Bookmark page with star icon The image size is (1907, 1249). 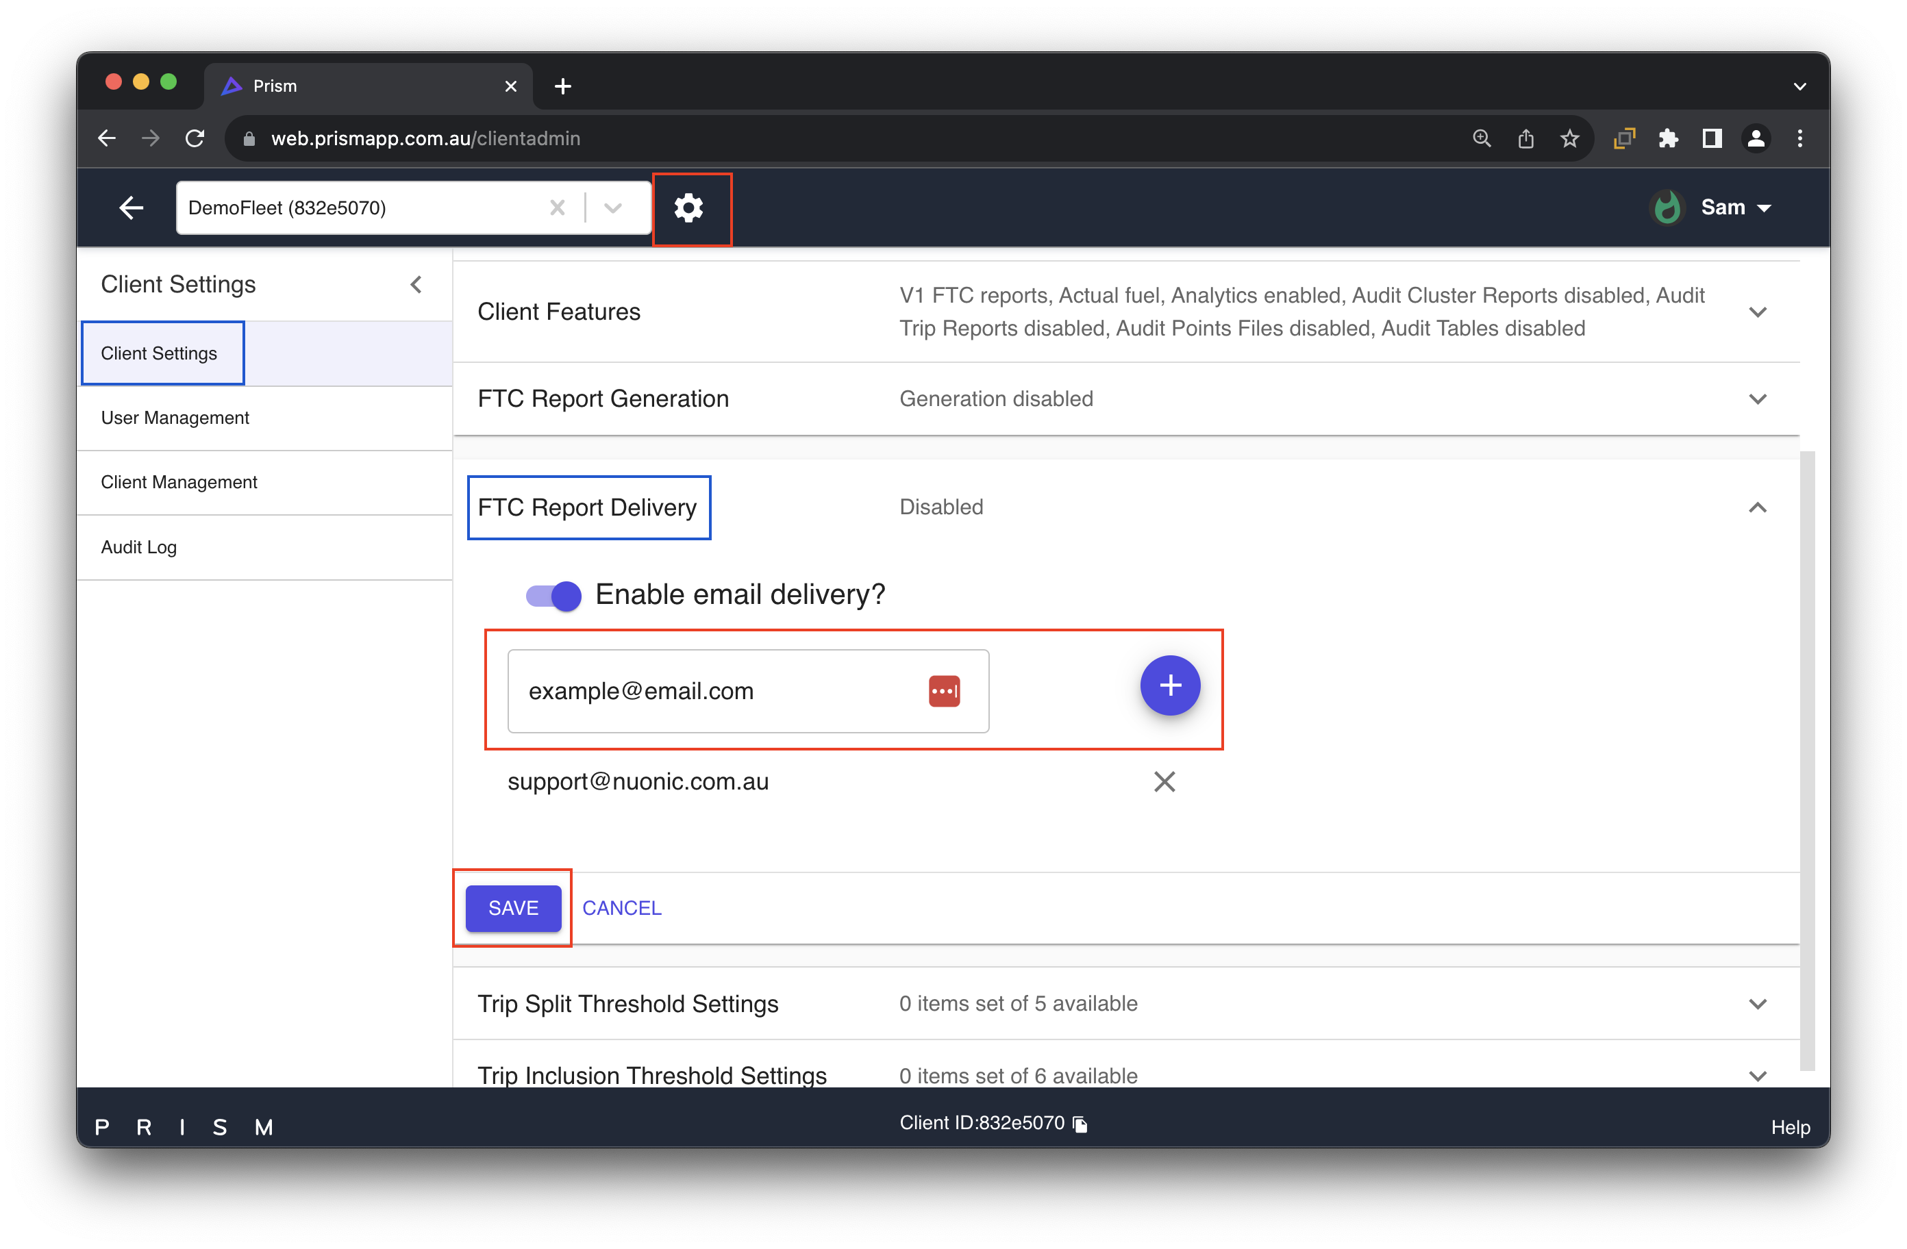point(1569,138)
